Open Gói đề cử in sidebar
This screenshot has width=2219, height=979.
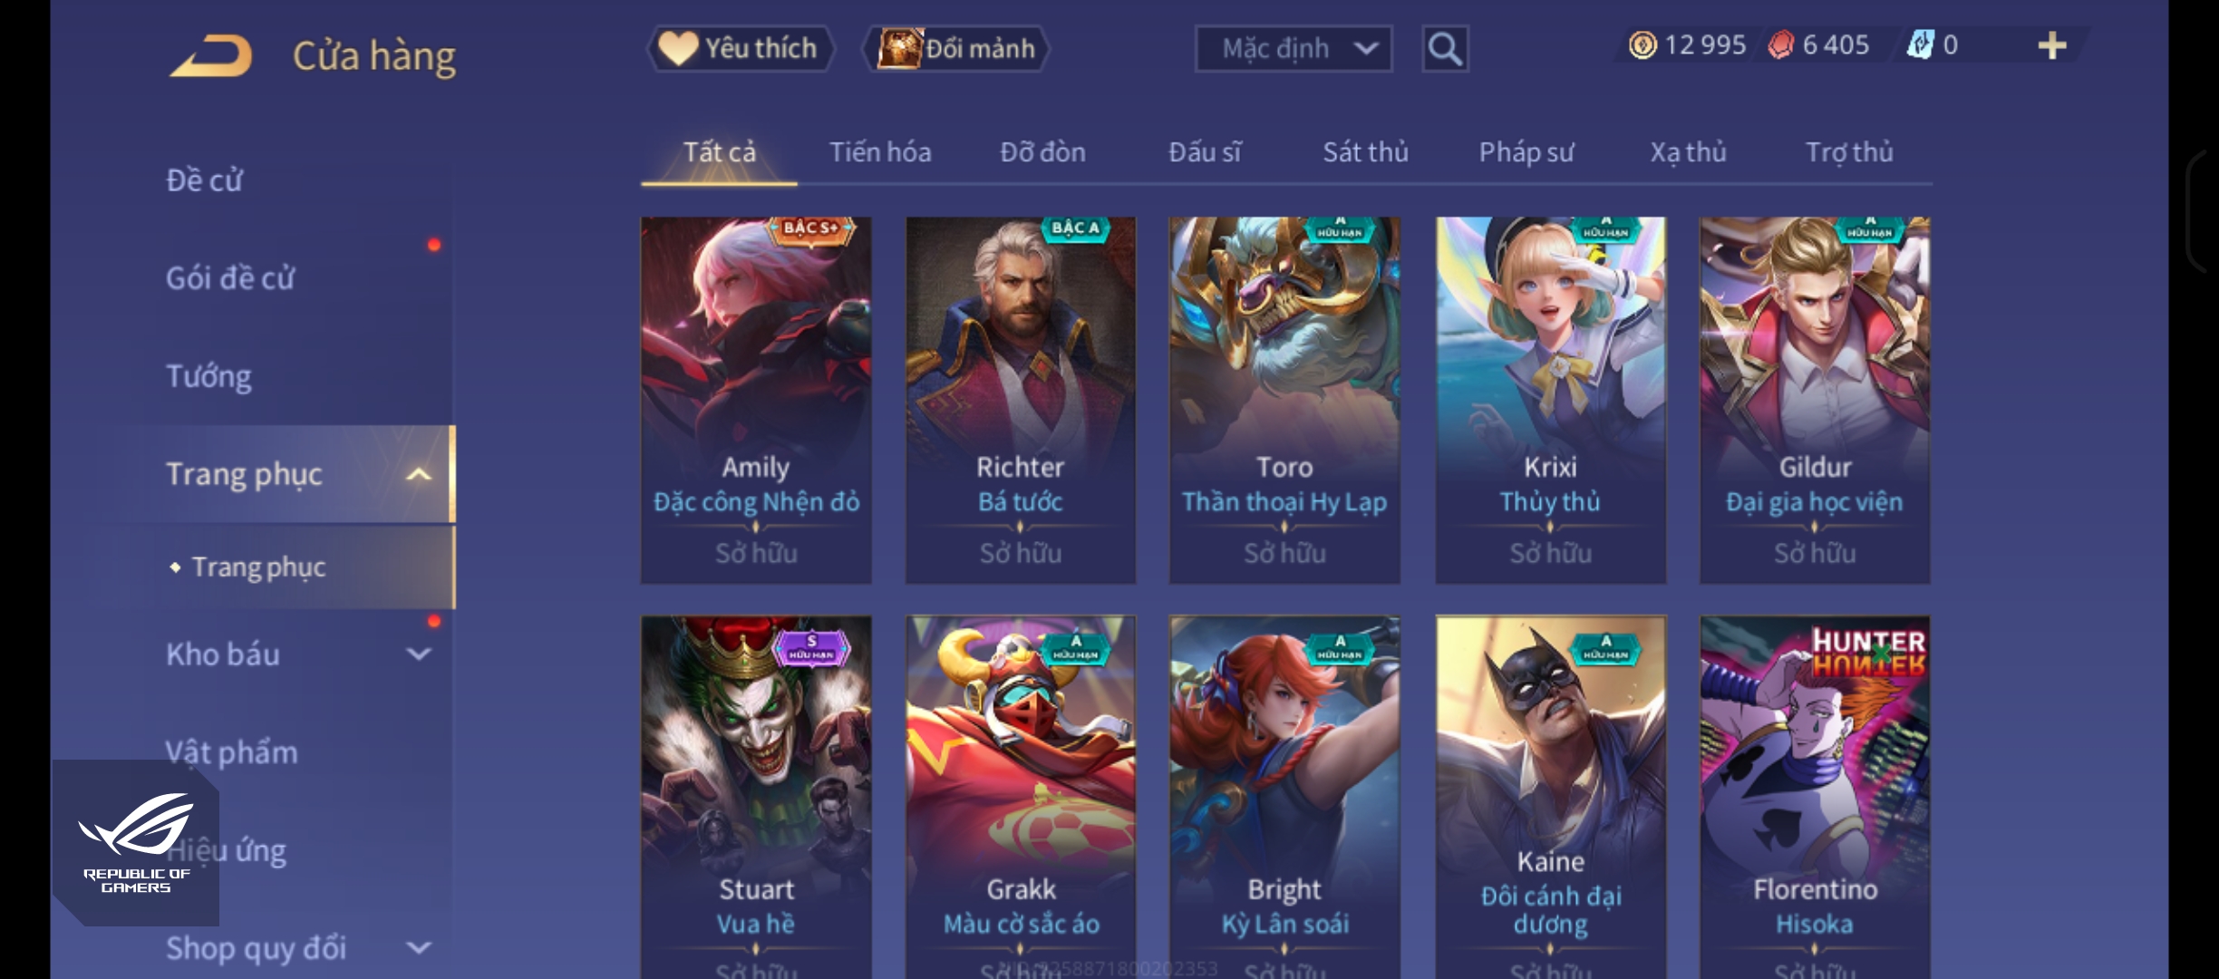pos(230,278)
